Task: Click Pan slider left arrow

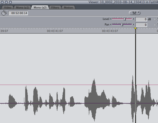Action: [111, 25]
